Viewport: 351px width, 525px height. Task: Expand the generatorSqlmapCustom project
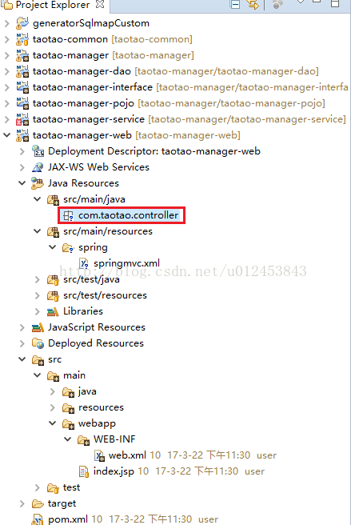[x=6, y=23]
